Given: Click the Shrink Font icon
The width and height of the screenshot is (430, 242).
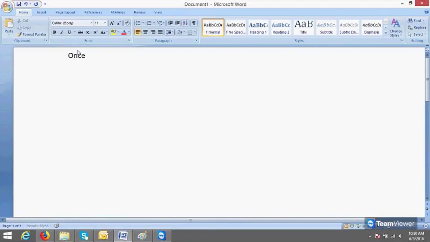Looking at the screenshot, I should [119, 23].
